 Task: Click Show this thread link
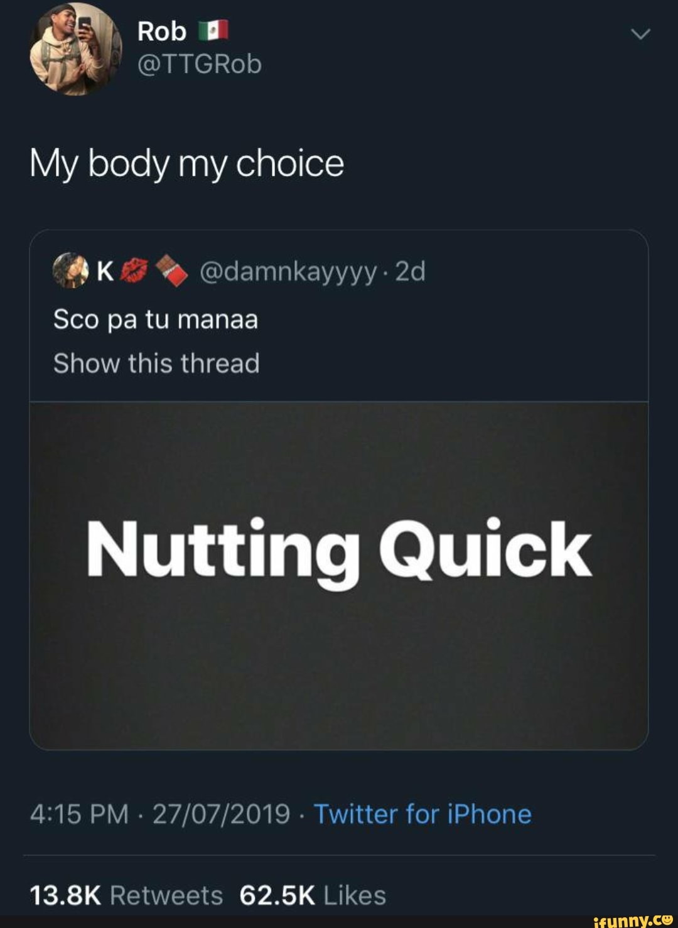point(156,364)
